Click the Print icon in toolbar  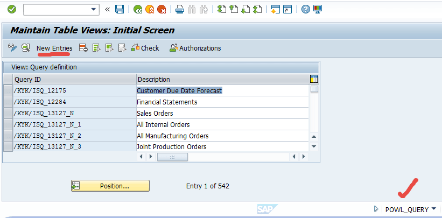(180, 9)
